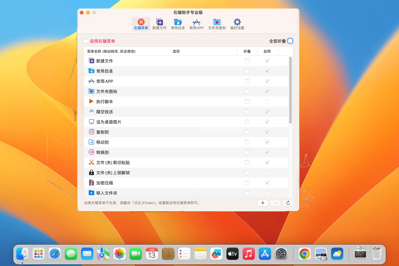
Task: Open System Settings from the Dock
Action: point(281,254)
